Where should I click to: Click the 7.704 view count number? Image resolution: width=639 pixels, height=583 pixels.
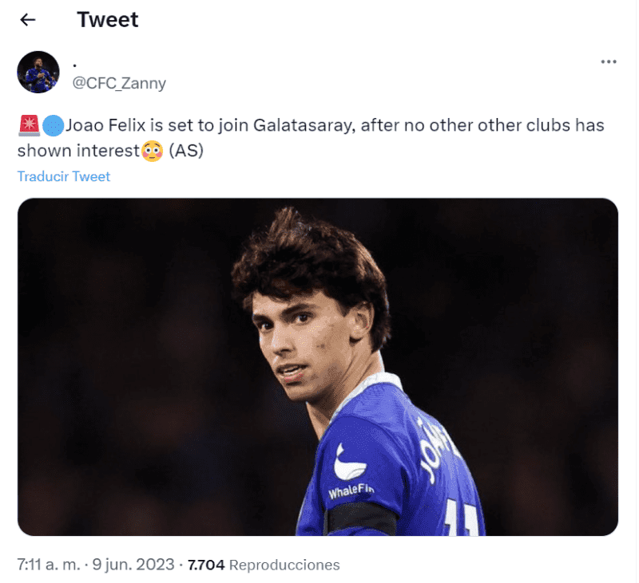pyautogui.click(x=206, y=565)
